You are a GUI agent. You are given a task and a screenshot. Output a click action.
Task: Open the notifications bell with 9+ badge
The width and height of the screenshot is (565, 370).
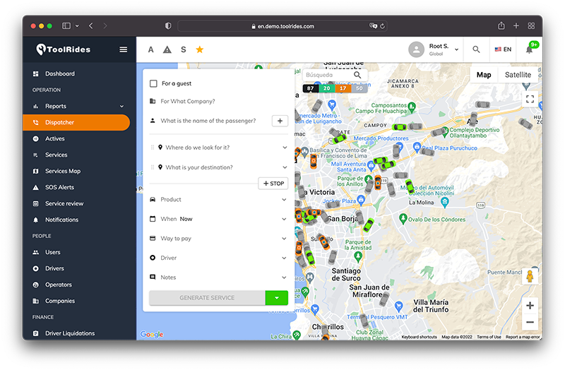[x=529, y=49]
